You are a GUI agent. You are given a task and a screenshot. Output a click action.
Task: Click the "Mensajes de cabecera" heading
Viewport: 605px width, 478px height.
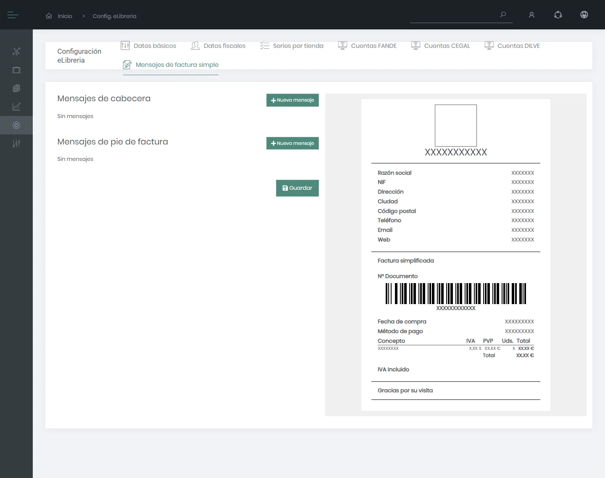coord(104,98)
